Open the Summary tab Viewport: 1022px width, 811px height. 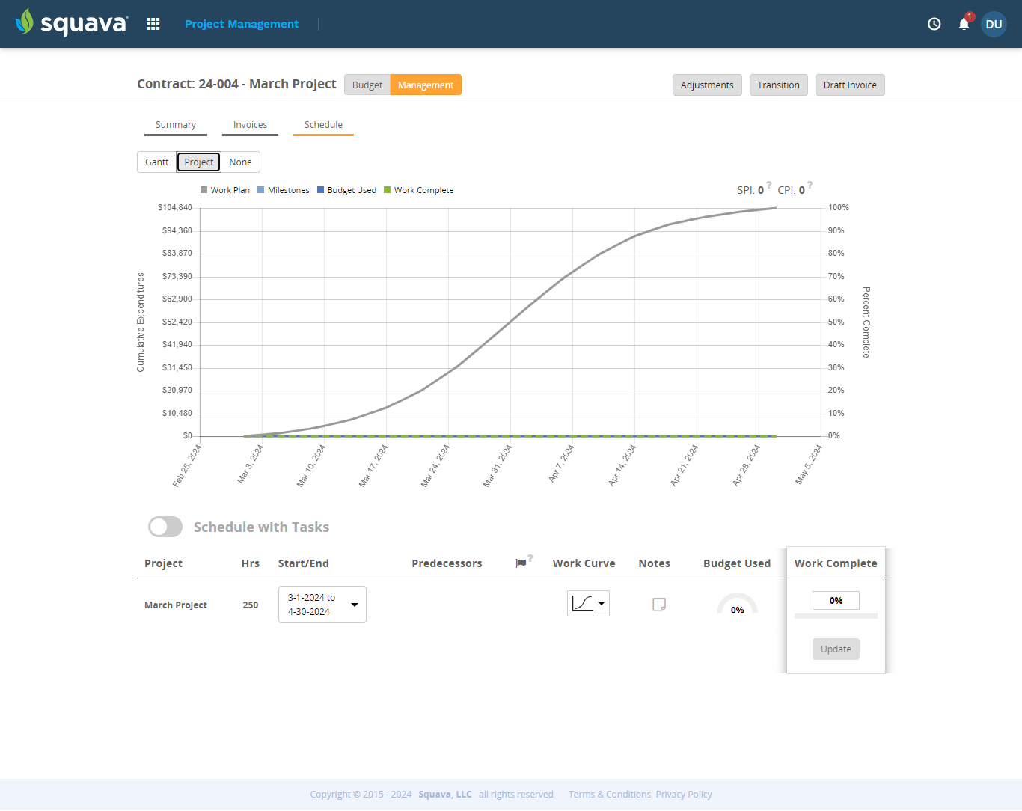click(175, 125)
